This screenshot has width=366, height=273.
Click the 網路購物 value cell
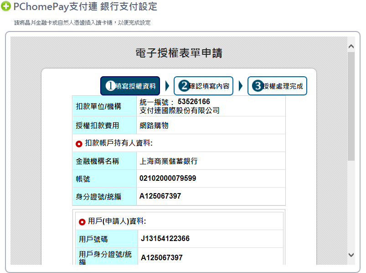211,125
